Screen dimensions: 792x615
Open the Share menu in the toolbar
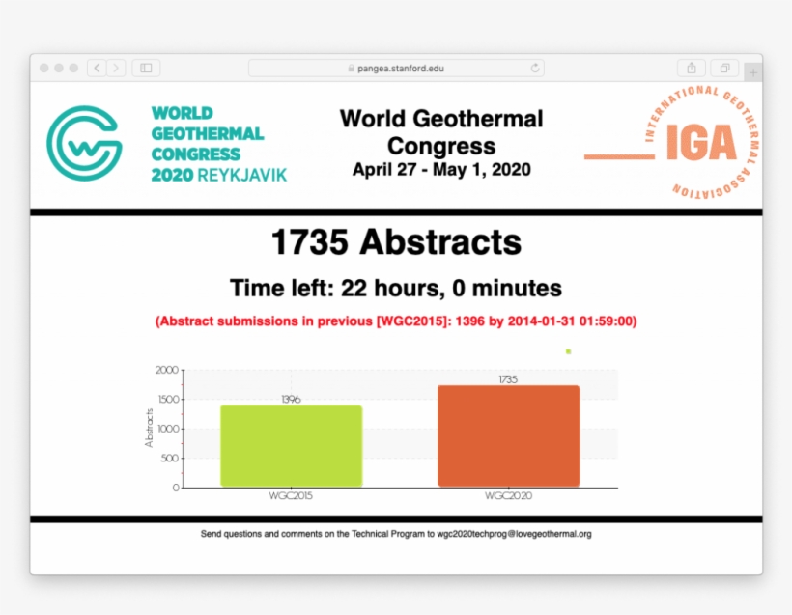pyautogui.click(x=691, y=68)
